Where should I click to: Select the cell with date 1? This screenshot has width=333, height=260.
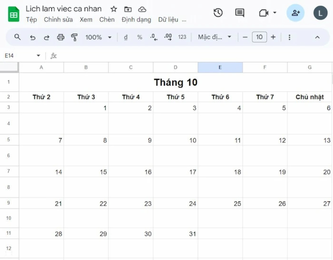click(x=86, y=108)
